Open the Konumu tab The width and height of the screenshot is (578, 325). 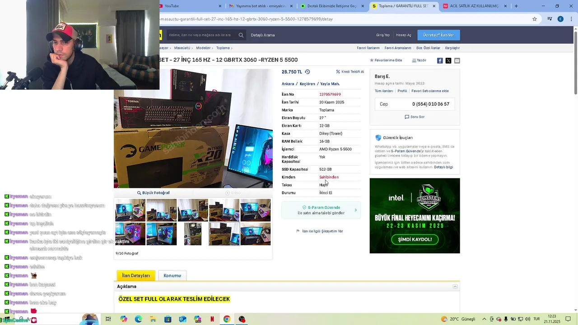pyautogui.click(x=172, y=275)
